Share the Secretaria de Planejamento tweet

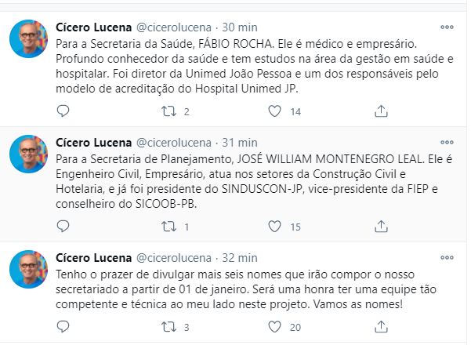[x=379, y=227]
